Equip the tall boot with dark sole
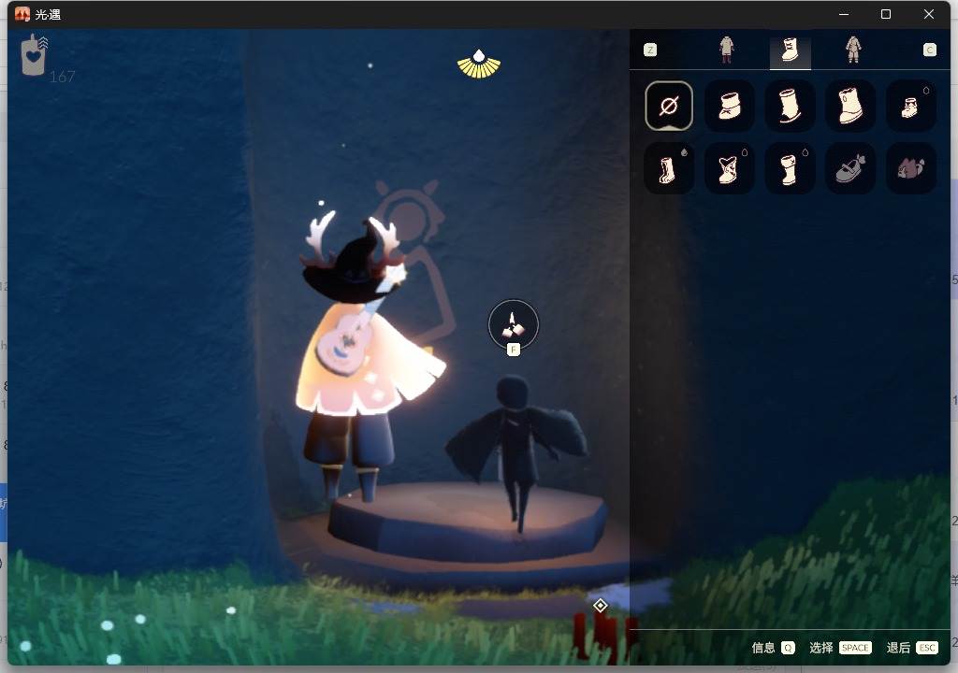The image size is (958, 673). 790,106
